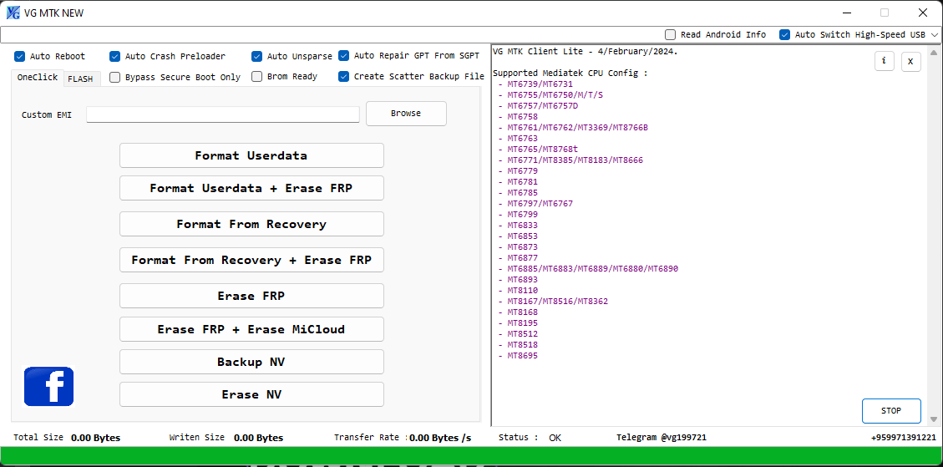Click Telegram @vg199721 text

click(x=662, y=438)
